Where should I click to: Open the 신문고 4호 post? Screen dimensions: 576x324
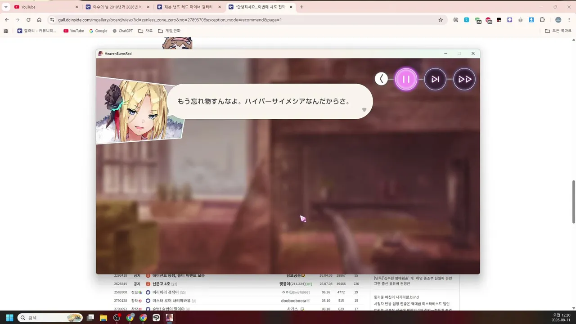(x=162, y=284)
